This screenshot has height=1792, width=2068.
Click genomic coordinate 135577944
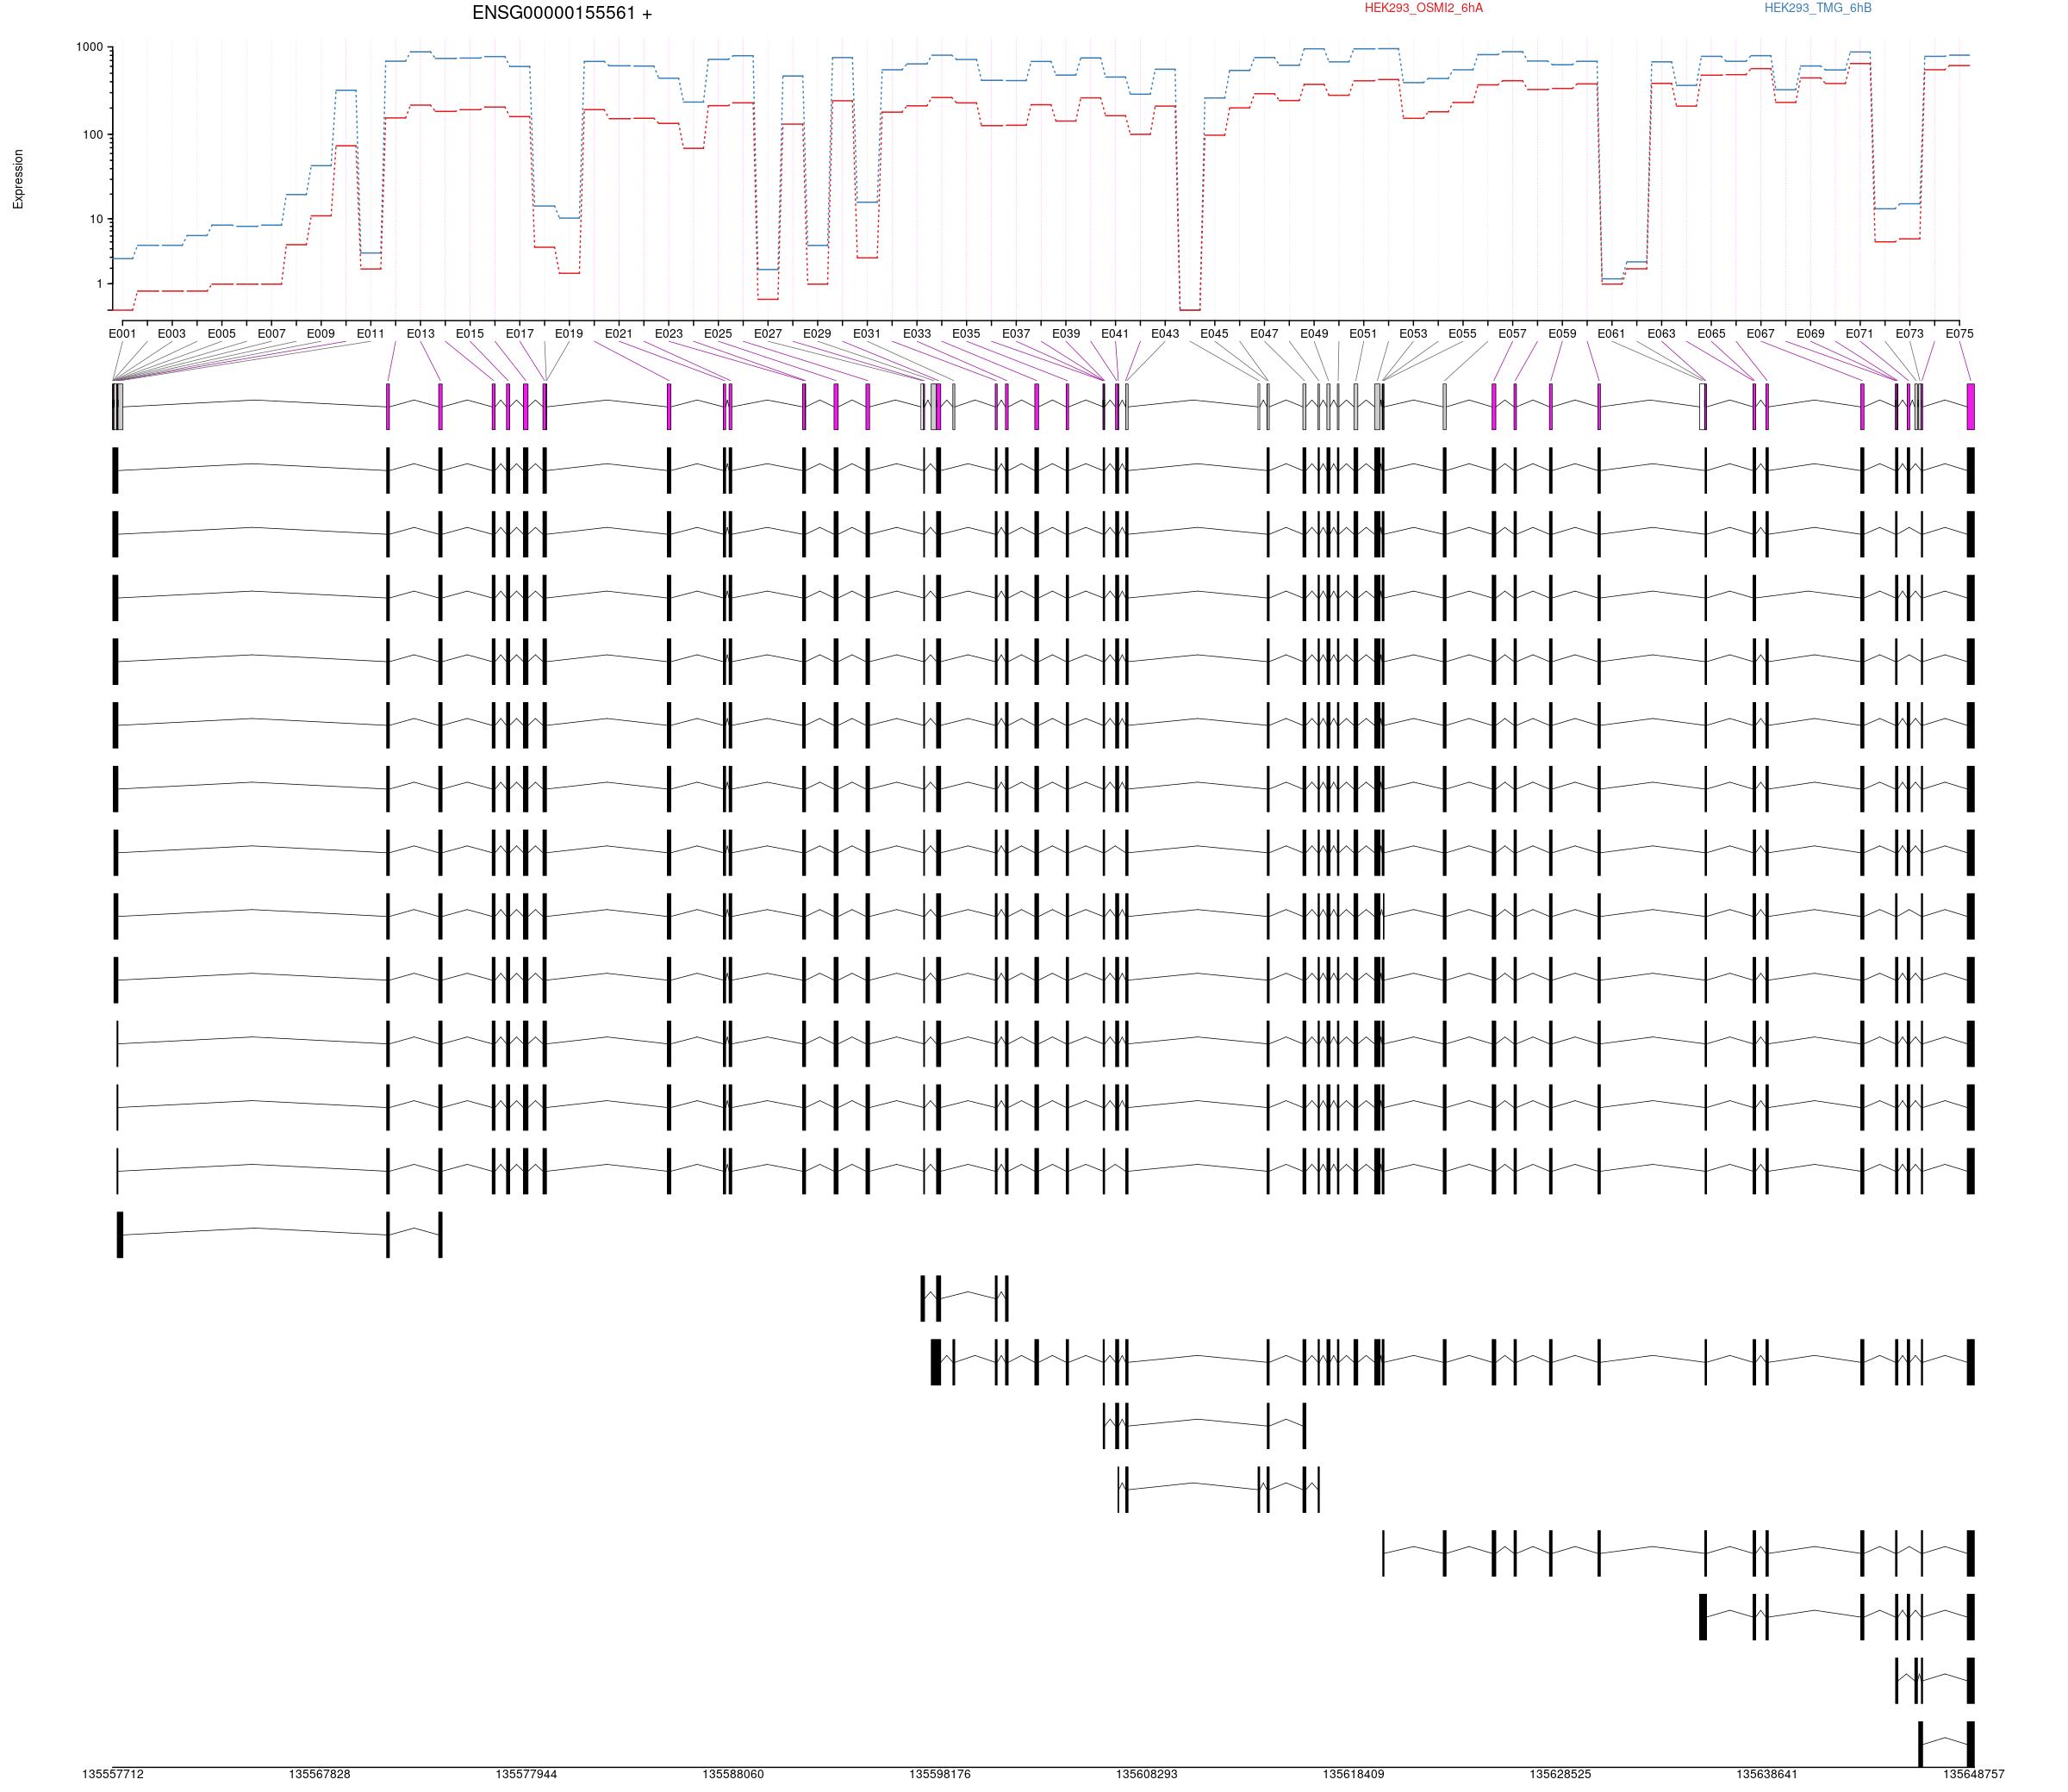[527, 1774]
